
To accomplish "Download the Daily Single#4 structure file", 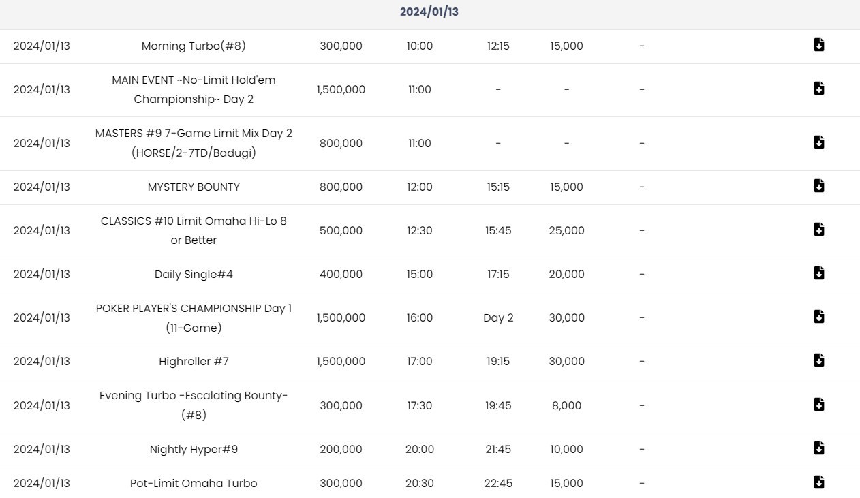I will 819,273.
